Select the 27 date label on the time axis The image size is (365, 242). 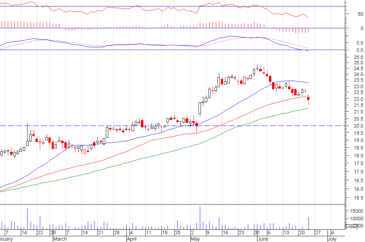pos(318,232)
